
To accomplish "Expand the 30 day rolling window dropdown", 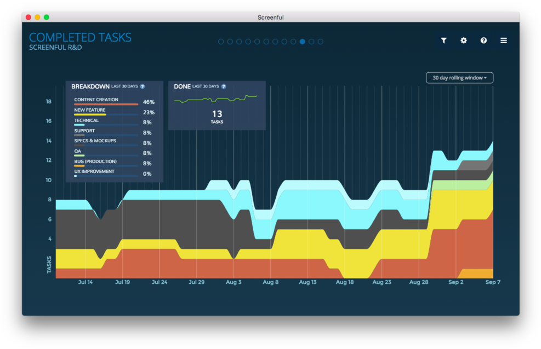I will pos(459,78).
